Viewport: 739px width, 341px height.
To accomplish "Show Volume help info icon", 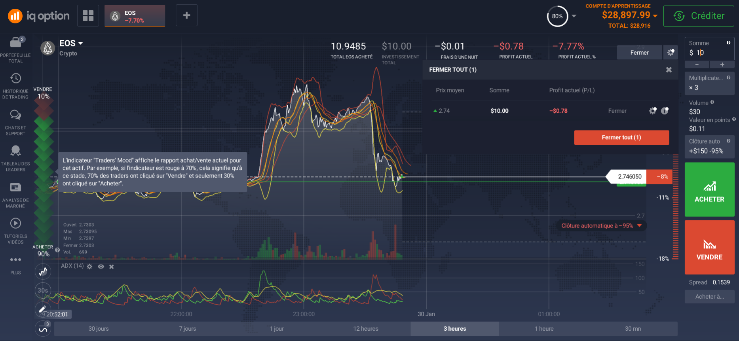I will tap(712, 102).
